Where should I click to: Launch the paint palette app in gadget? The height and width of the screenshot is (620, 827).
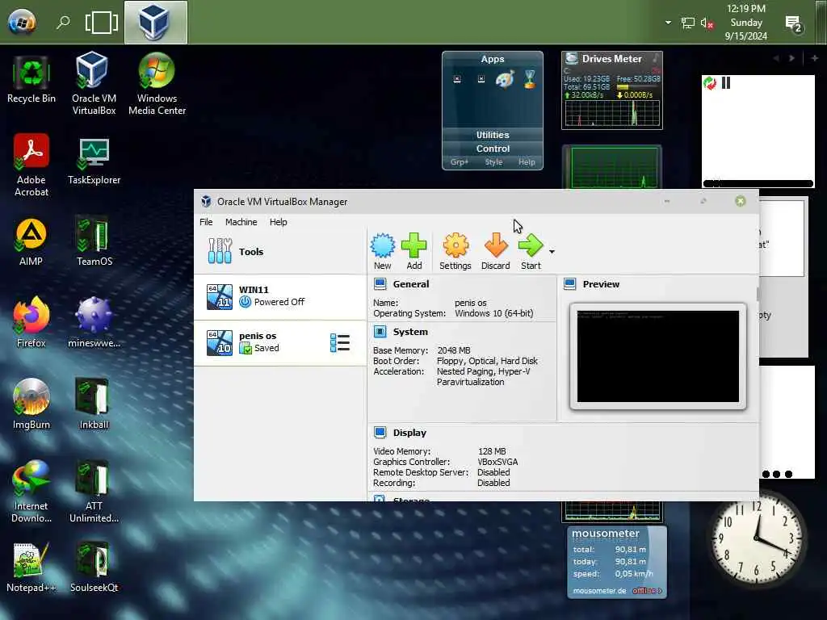505,80
